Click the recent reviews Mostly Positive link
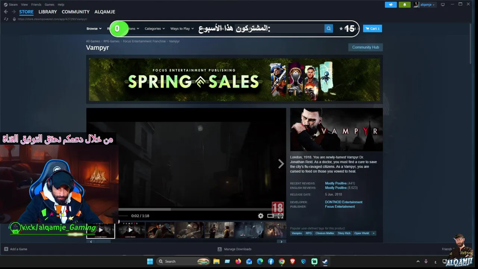Screen dimensions: 478x269 pyautogui.click(x=336, y=183)
